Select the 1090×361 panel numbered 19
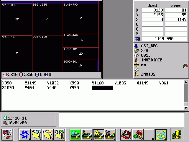Viewport: 189px width, 142px height. click(x=80, y=66)
